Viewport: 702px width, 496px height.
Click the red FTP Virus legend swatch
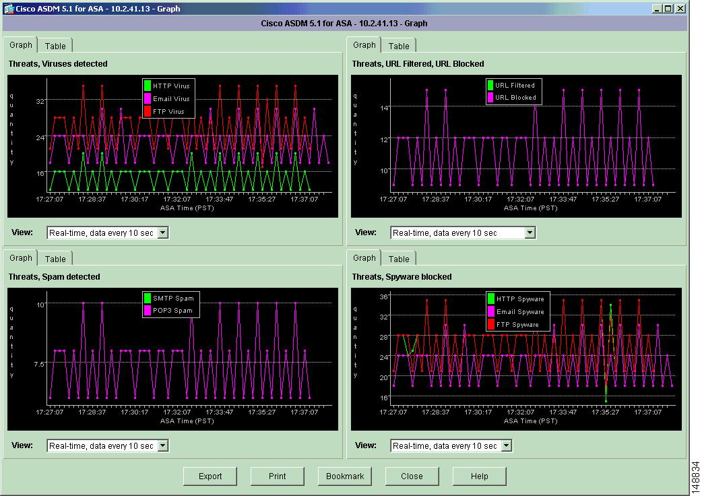click(148, 111)
